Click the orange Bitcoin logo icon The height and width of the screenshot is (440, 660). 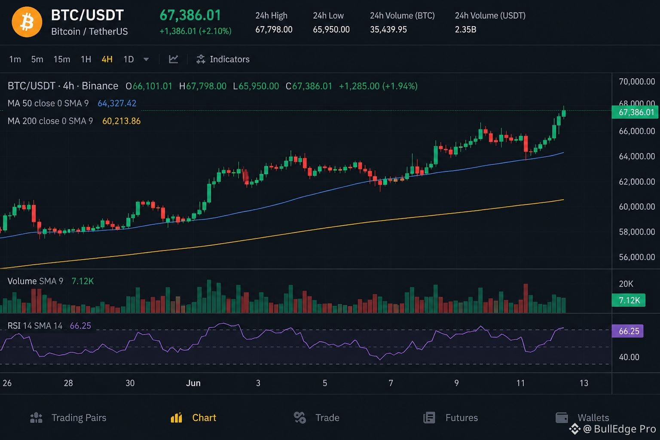point(27,22)
